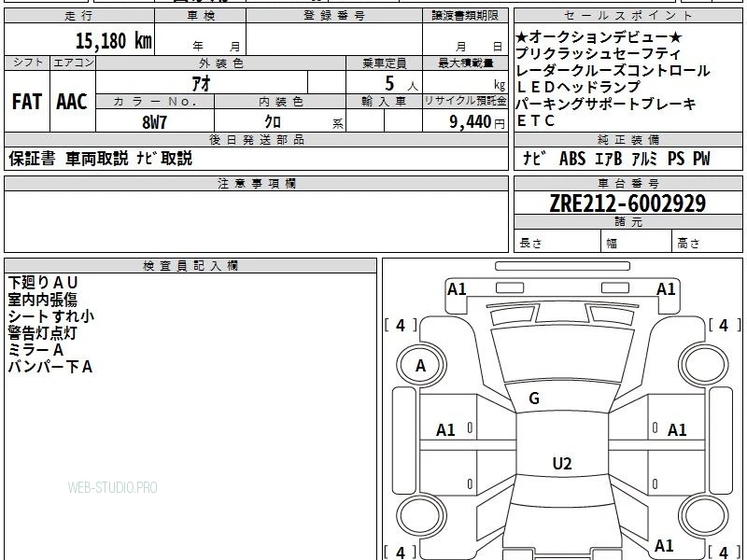The image size is (747, 560).
Task: Click the ナビ取説 item
Action: (164, 159)
